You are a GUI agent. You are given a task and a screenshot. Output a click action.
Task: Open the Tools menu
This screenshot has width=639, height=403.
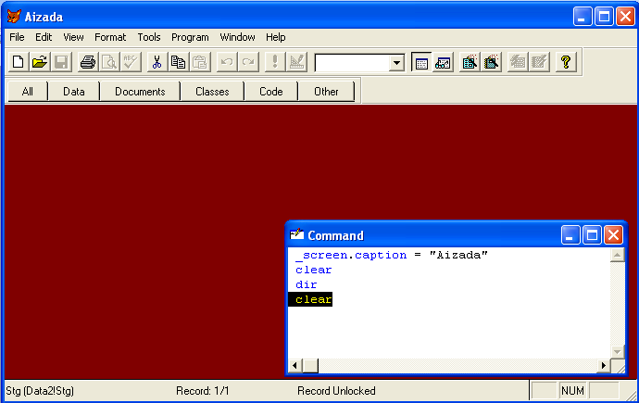pyautogui.click(x=149, y=37)
